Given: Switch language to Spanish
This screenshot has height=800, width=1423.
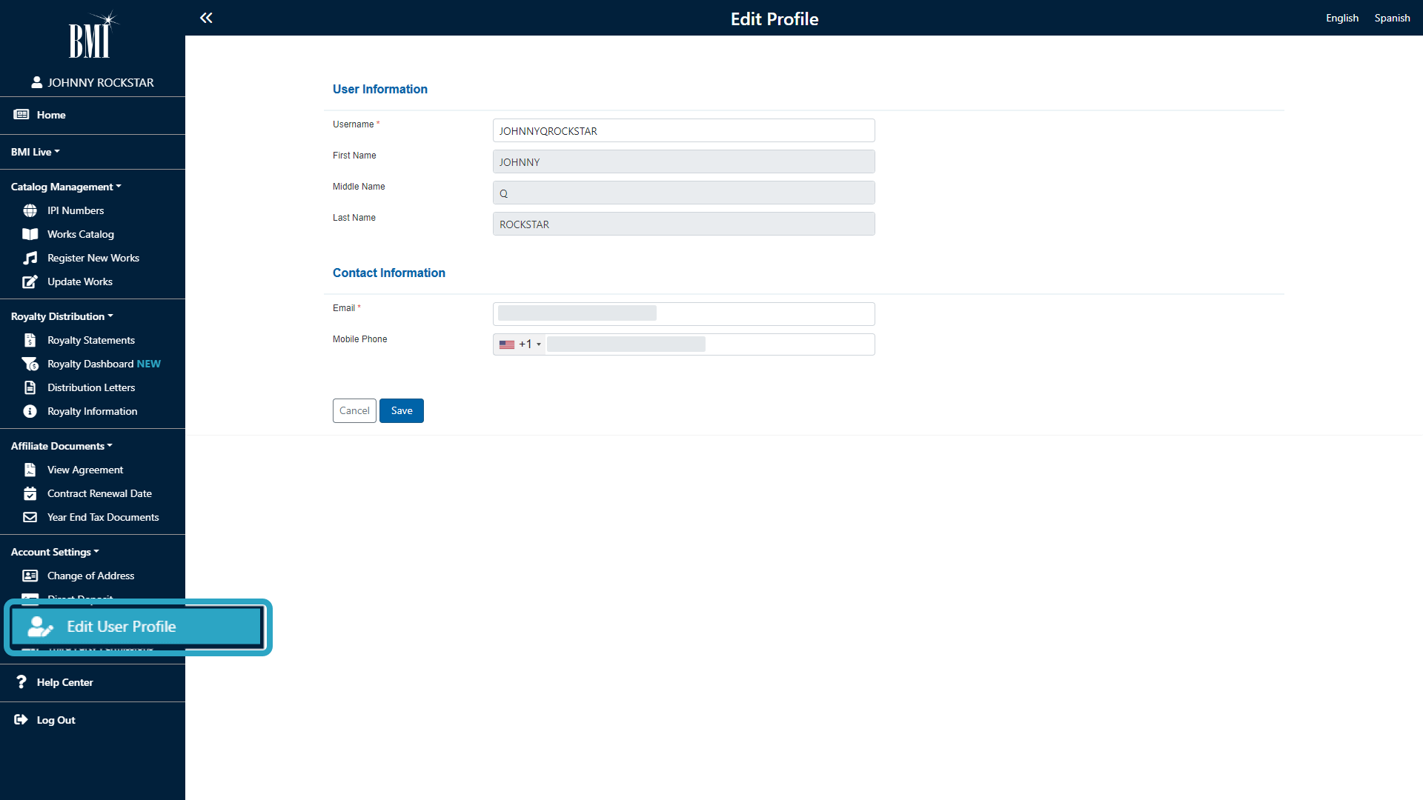Looking at the screenshot, I should point(1392,18).
